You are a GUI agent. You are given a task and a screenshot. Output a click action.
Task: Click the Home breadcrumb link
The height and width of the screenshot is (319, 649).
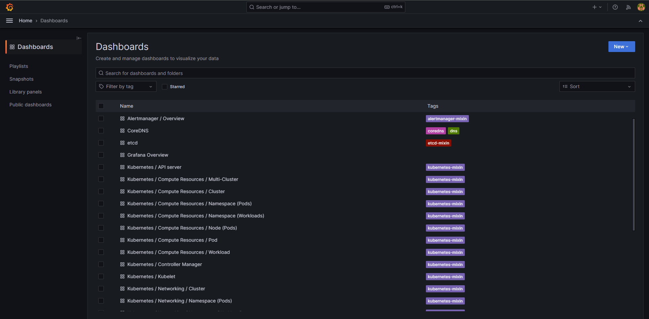(x=25, y=21)
